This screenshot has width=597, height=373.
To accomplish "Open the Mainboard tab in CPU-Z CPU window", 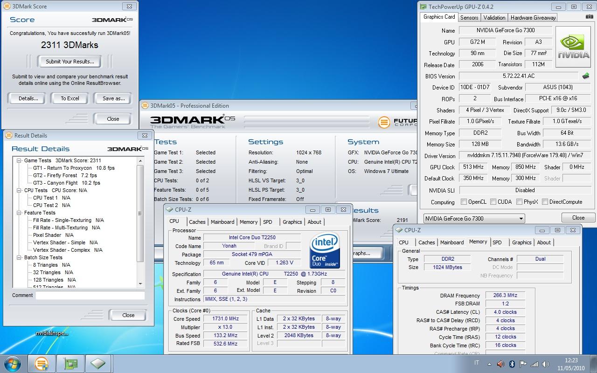I will [222, 222].
